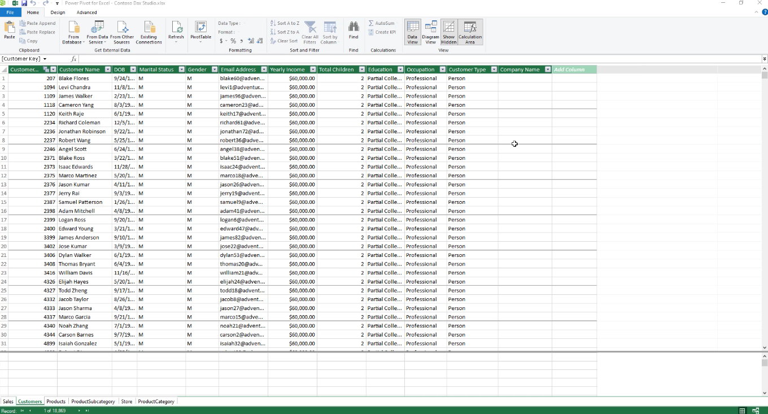Click Create KPI
Image resolution: width=768 pixels, height=414 pixels.
[x=382, y=32]
